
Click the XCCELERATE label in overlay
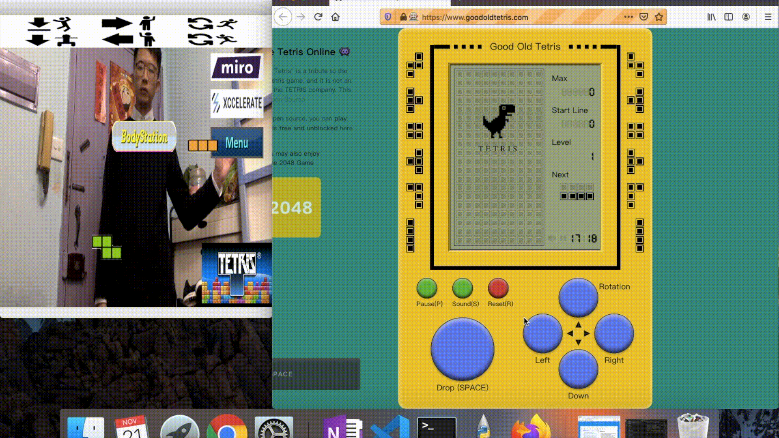237,103
